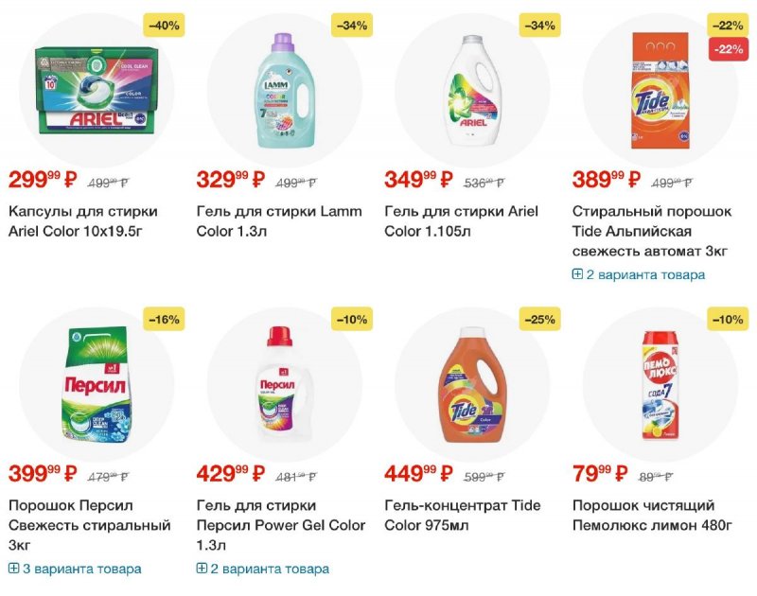The image size is (757, 596).
Task: Click the plus icon beside 3 варианта товара
Action: [13, 568]
